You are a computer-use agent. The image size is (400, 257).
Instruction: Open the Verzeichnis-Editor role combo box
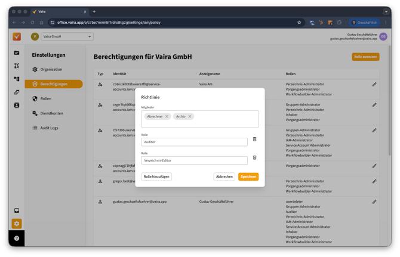(194, 160)
